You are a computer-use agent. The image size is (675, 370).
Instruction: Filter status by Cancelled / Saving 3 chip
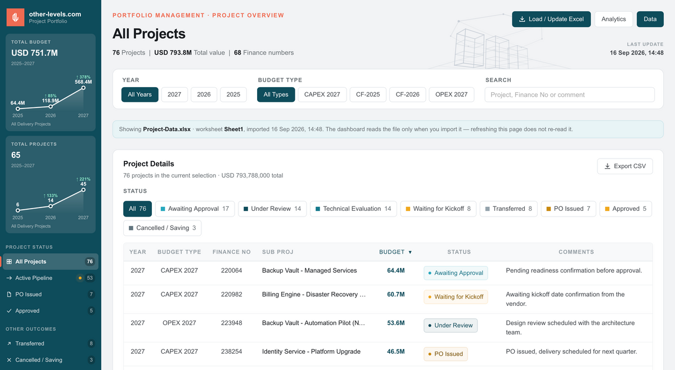162,228
